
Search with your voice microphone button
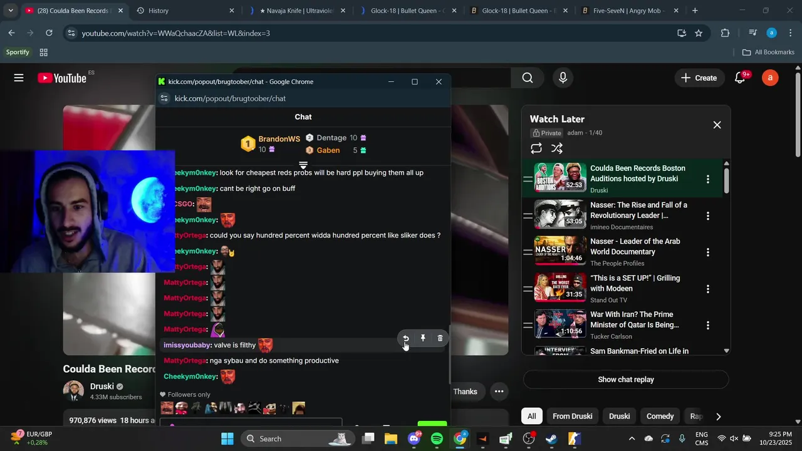pyautogui.click(x=563, y=78)
